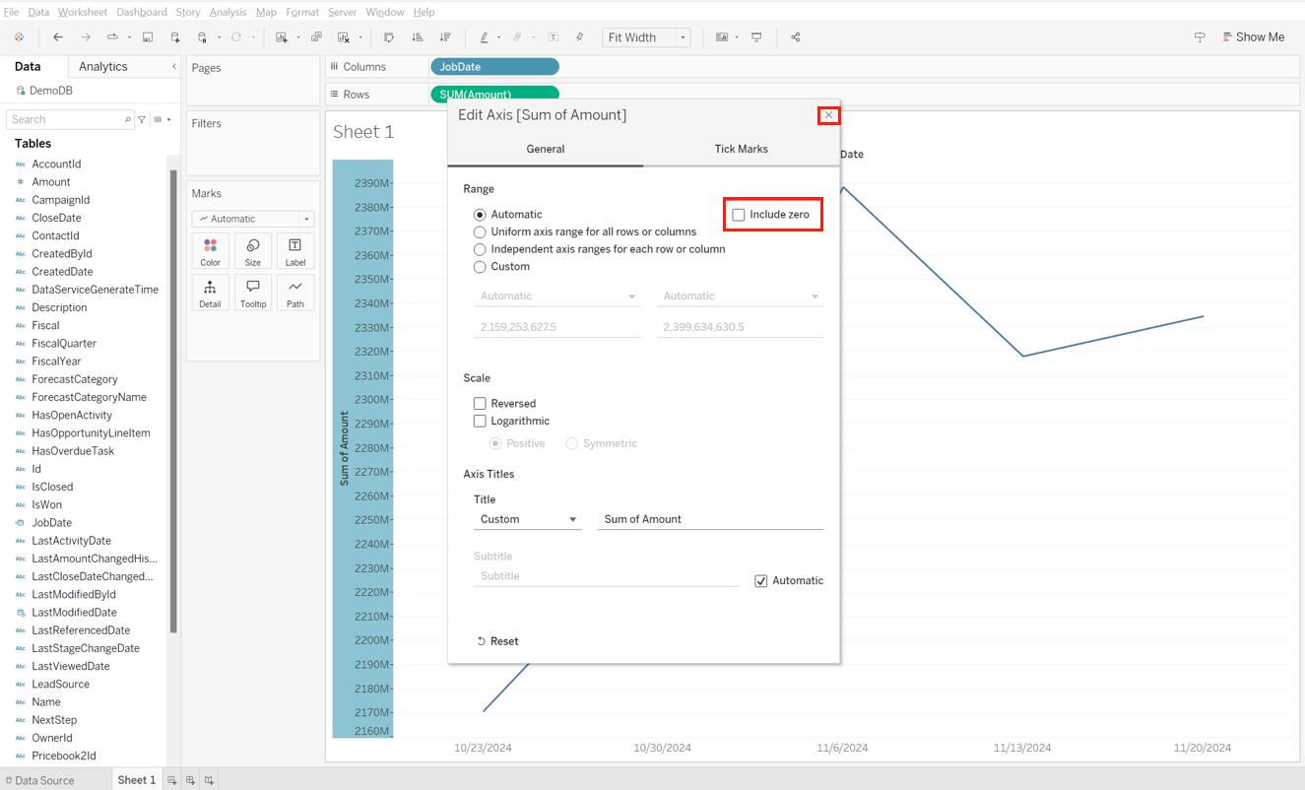Click the Detail mark button
This screenshot has height=790, width=1305.
pos(210,293)
